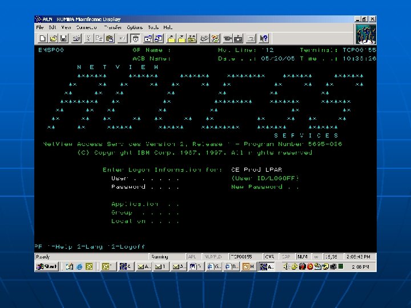Click the New session toolbar icon
This screenshot has height=308, width=411.
pyautogui.click(x=42, y=39)
